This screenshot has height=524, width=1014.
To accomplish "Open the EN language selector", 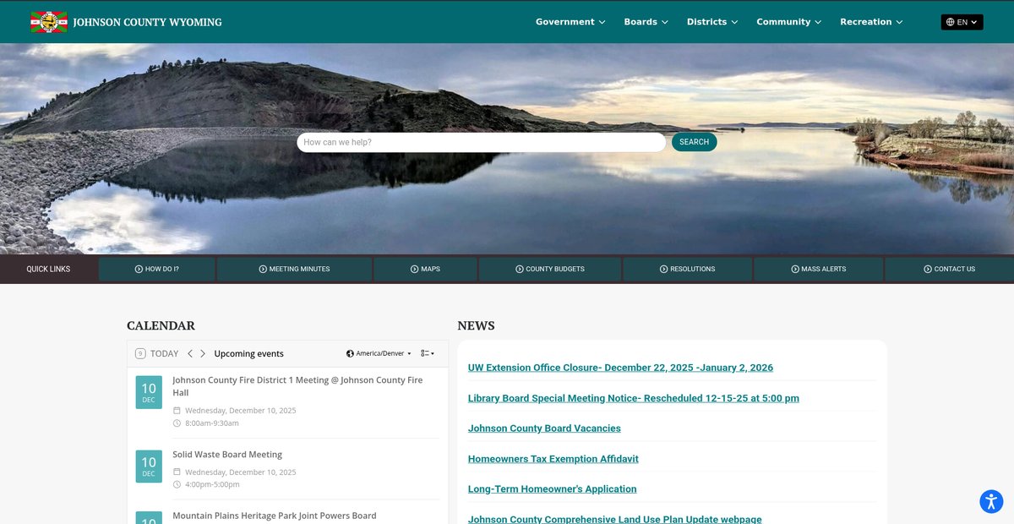I will pyautogui.click(x=962, y=22).
